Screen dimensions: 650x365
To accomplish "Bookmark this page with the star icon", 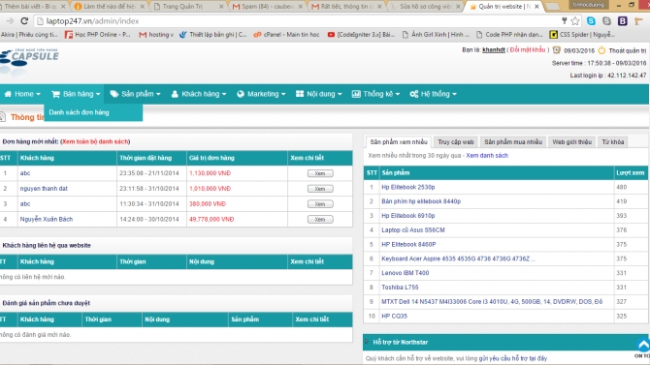I will 575,20.
